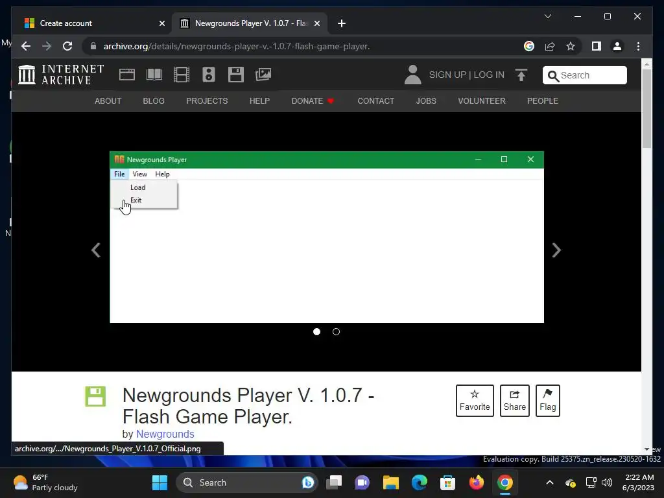Open the PEOPLE nav link
This screenshot has width=664, height=498.
[x=543, y=101]
